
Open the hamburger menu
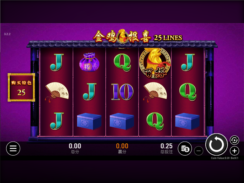(x=13, y=149)
